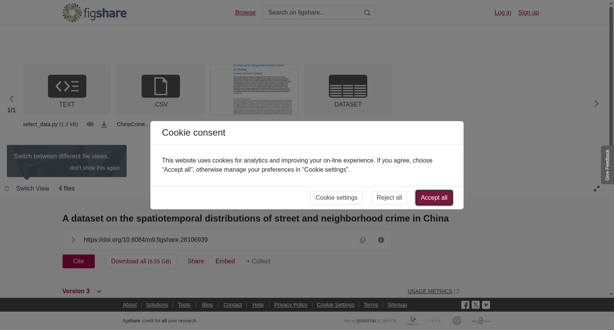Open Privacy Policy footer link
The width and height of the screenshot is (614, 330).
[x=291, y=305]
